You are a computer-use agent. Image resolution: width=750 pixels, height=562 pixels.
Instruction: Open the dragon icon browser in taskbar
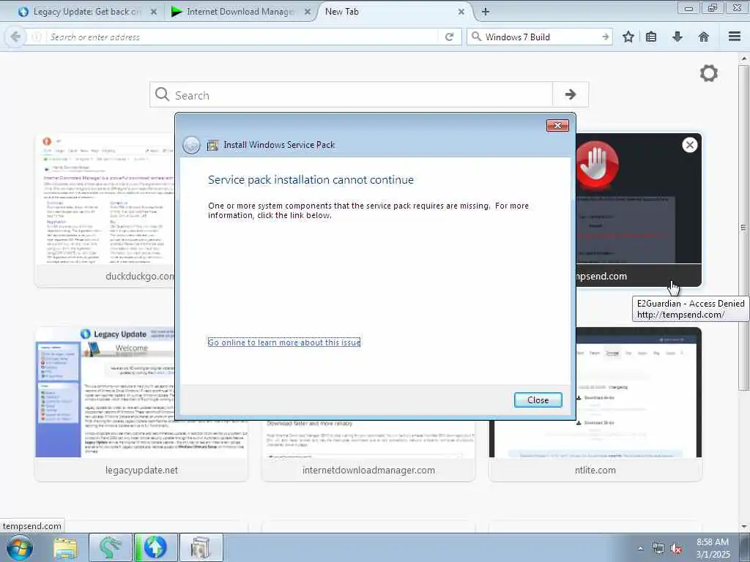point(111,547)
